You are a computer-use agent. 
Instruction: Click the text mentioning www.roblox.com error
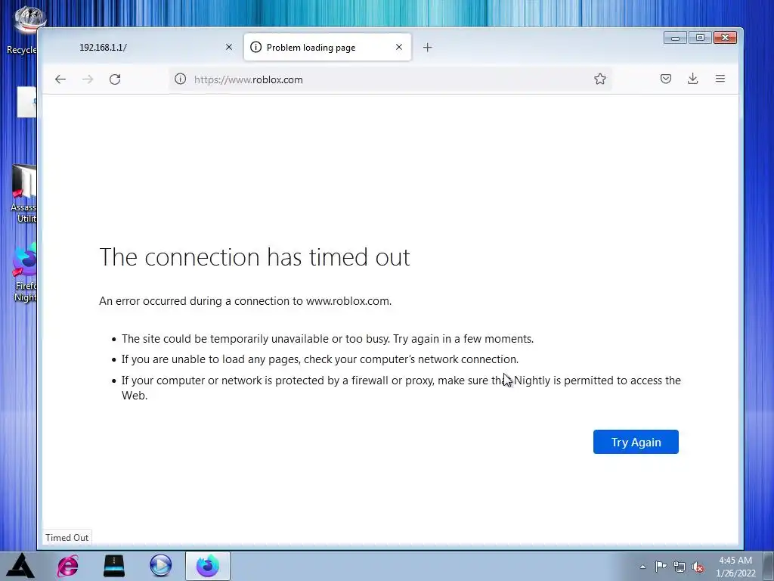point(246,301)
